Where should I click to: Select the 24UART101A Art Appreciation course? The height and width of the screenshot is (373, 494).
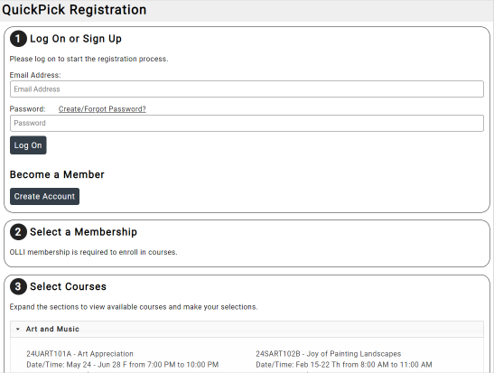(79, 354)
